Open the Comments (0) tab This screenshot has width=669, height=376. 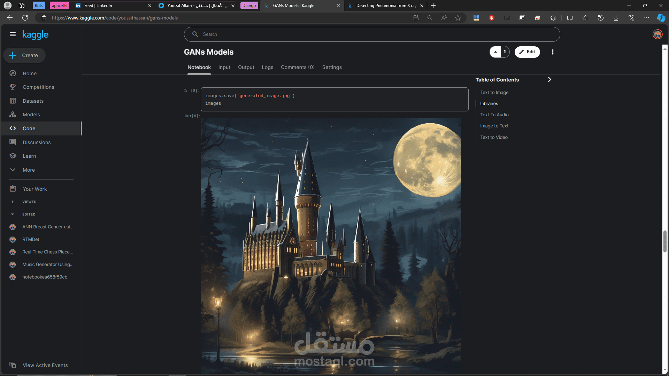298,67
